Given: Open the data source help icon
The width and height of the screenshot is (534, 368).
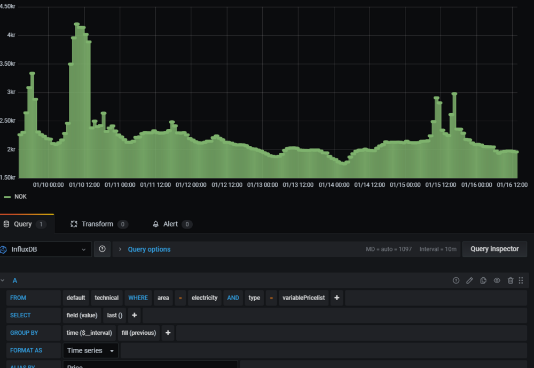Looking at the screenshot, I should (102, 249).
